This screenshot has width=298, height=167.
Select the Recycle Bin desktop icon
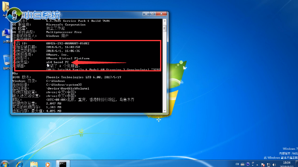tap(6, 61)
